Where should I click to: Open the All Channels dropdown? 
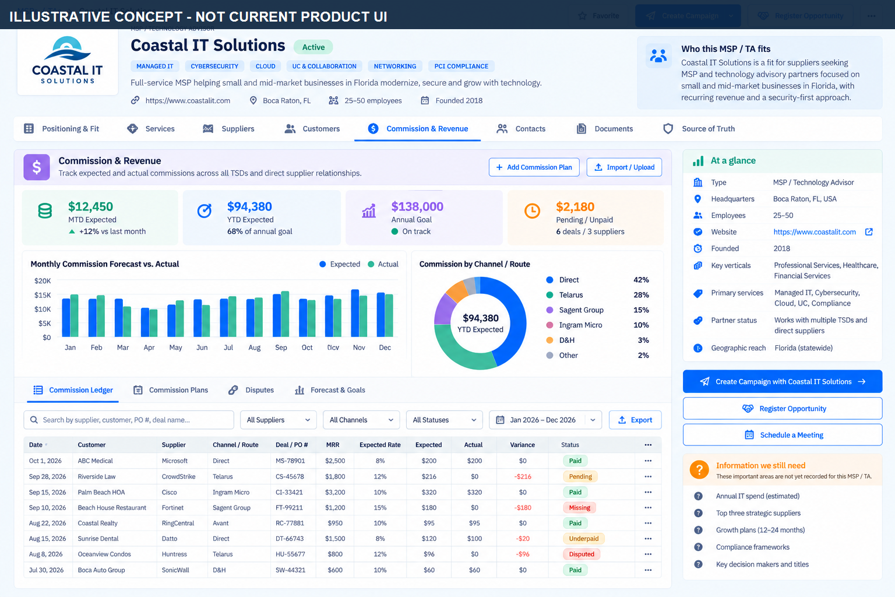[361, 420]
